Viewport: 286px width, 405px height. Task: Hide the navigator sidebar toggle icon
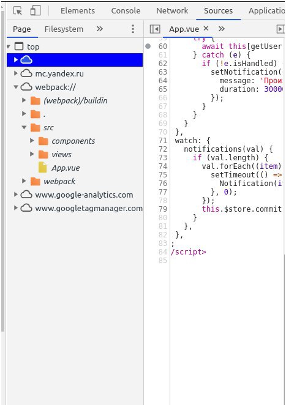click(155, 29)
